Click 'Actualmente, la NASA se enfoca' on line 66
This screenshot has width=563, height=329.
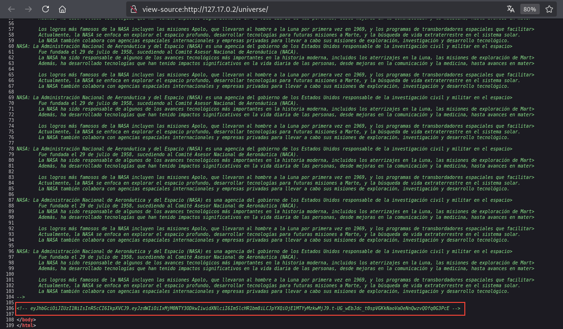80,81
